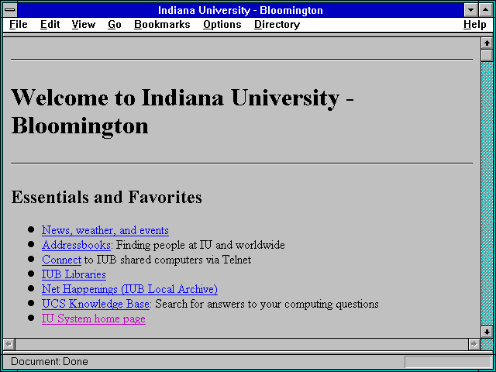Click the horizontal scrollbar right arrow
Image resolution: width=496 pixels, height=372 pixels.
click(x=474, y=344)
